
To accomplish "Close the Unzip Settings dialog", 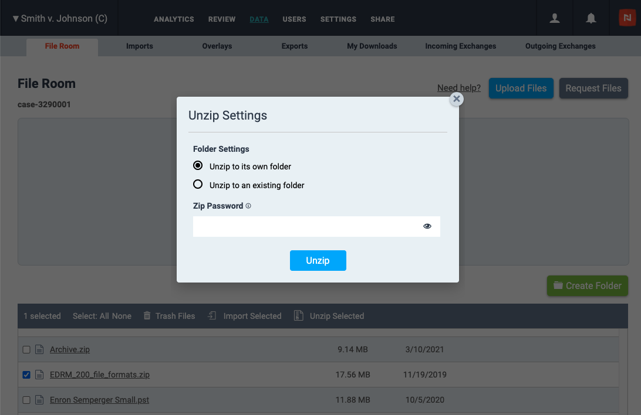I will 456,99.
